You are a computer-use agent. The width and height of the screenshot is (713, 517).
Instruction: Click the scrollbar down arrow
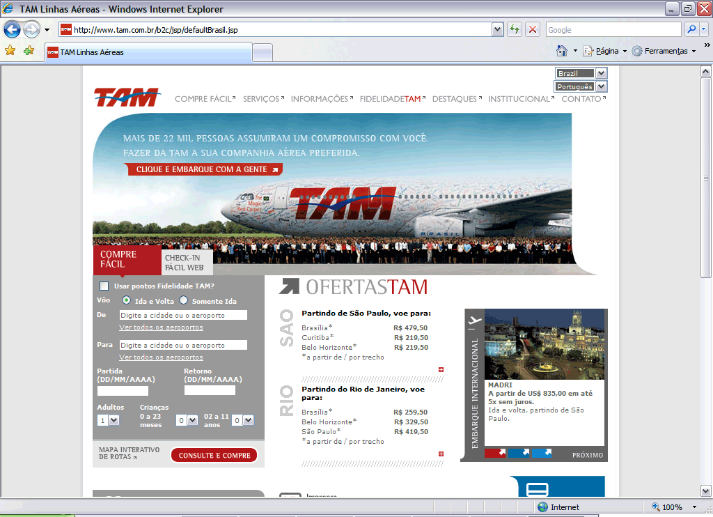pyautogui.click(x=706, y=491)
